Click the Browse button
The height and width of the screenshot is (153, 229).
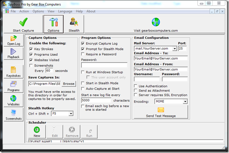coord(69,84)
